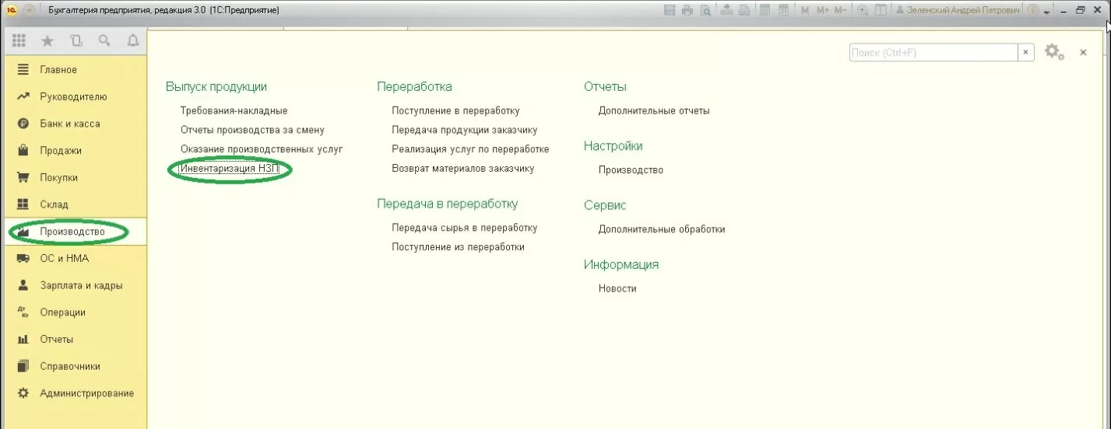Click the M- memory subtract button
Screen dimensions: 1111x429
841,10
